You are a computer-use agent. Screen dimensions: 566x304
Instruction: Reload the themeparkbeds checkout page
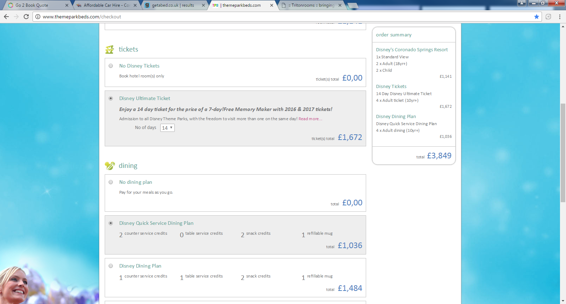click(x=26, y=17)
